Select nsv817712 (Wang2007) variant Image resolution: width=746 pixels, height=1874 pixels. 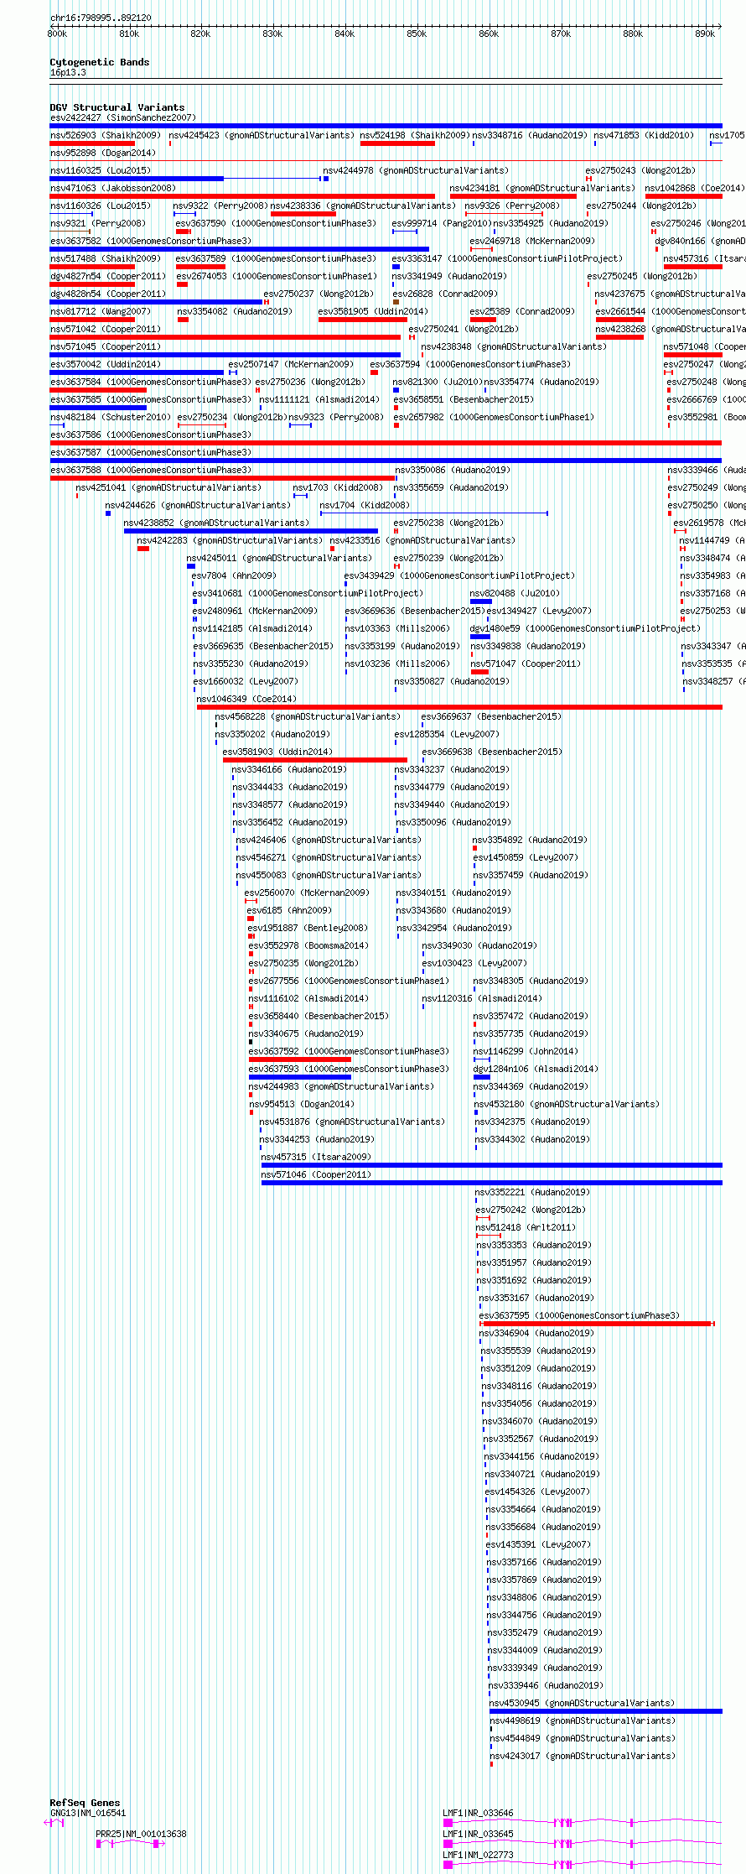click(101, 311)
